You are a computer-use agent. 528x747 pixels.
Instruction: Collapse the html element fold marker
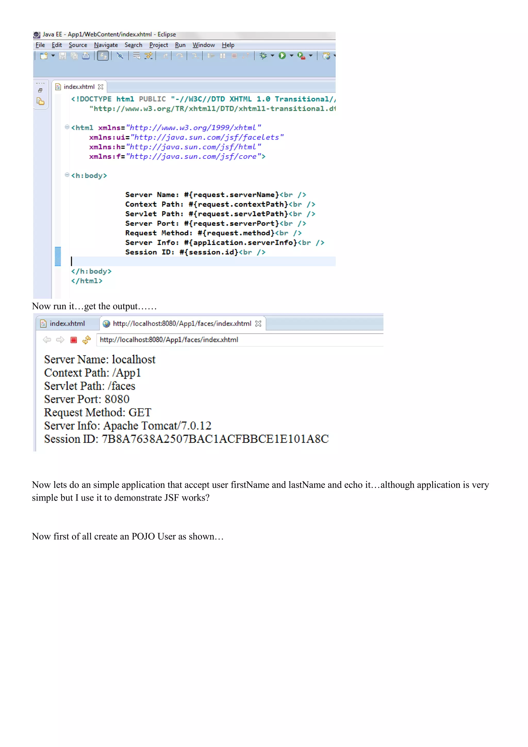pyautogui.click(x=67, y=127)
